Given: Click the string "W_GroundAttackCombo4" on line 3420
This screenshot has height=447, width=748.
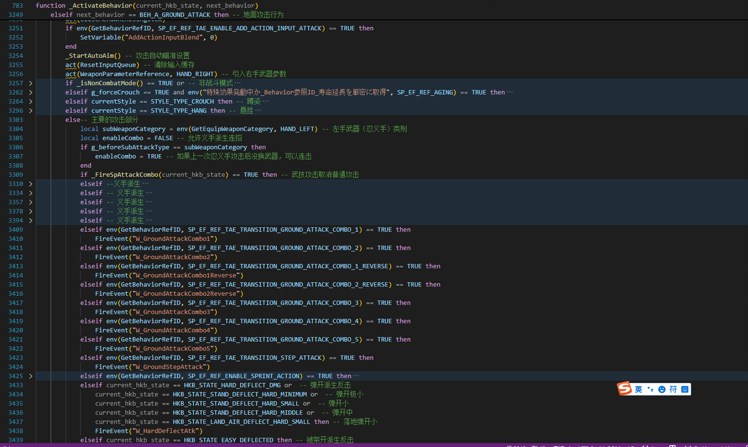Looking at the screenshot, I should 174,330.
